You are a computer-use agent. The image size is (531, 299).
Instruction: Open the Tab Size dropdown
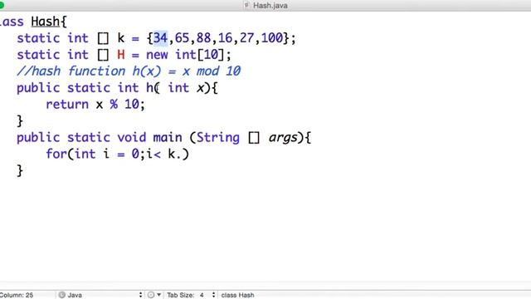click(x=191, y=295)
